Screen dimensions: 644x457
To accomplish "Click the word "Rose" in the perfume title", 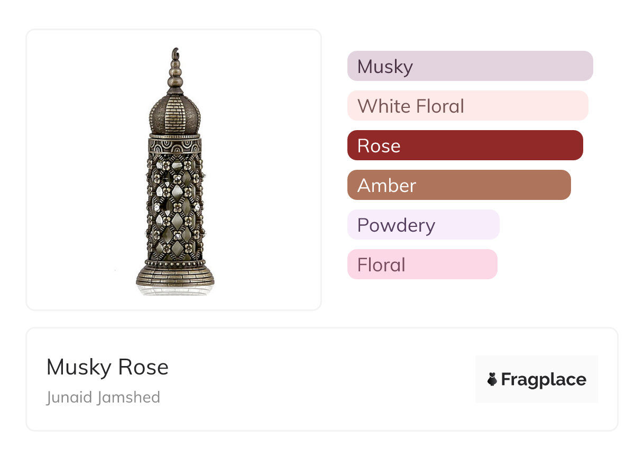I will pyautogui.click(x=143, y=367).
